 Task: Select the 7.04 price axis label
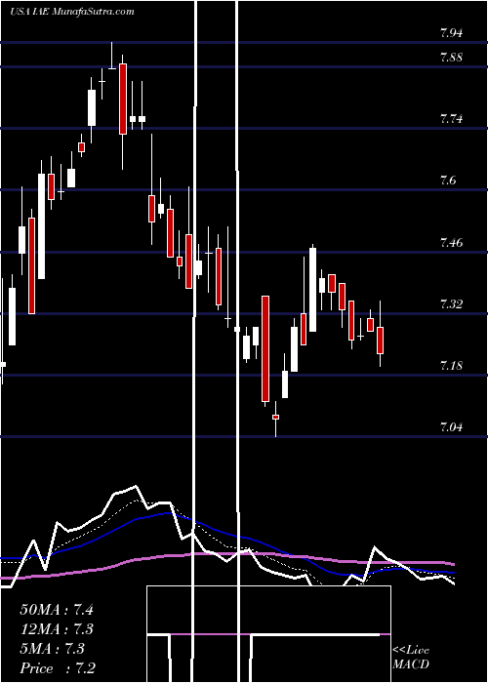click(x=451, y=426)
